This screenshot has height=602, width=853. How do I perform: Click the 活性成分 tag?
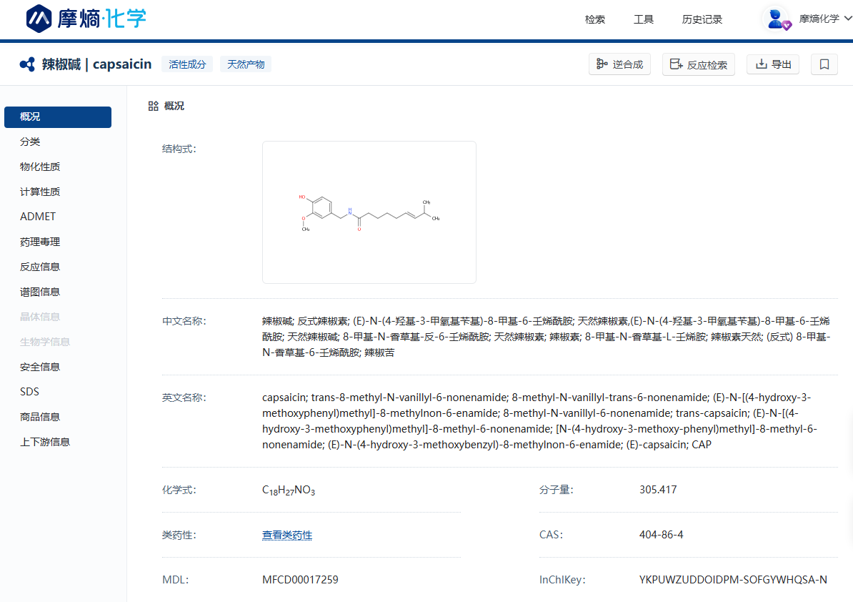187,64
